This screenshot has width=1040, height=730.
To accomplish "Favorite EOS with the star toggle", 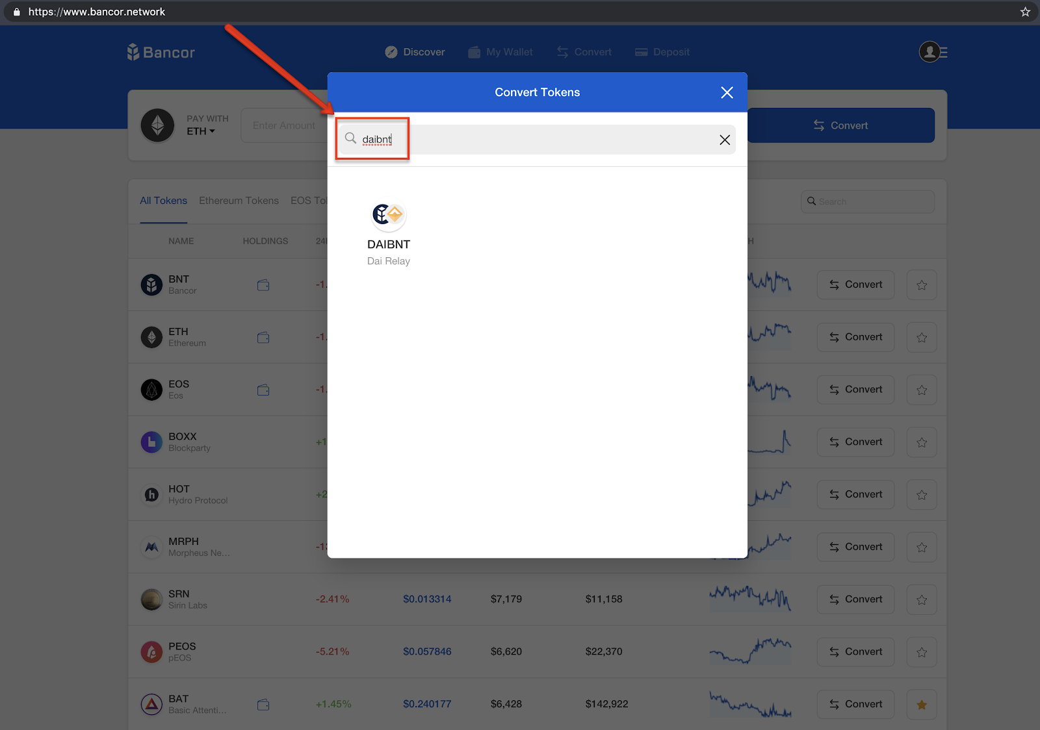I will (x=922, y=390).
